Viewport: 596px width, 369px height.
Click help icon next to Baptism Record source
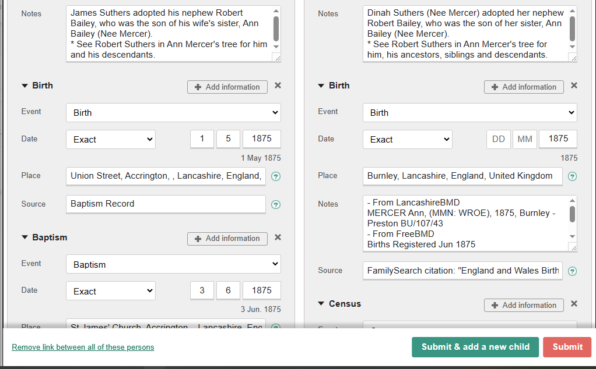tap(276, 204)
